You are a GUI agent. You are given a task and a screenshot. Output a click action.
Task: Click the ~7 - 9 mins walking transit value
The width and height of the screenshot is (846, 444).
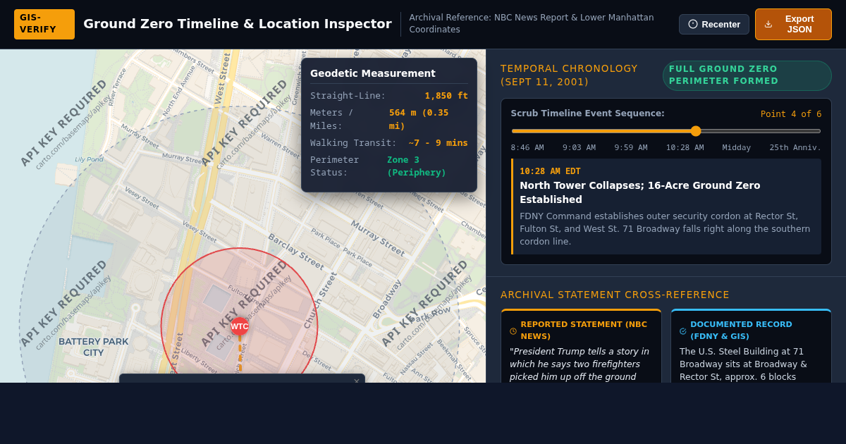(438, 143)
